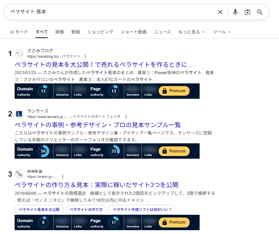Open three-dot menu for orank.jp result
The image size is (279, 234).
click(62, 177)
